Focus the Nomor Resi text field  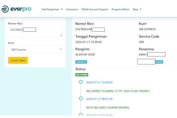pyautogui.click(x=35, y=31)
